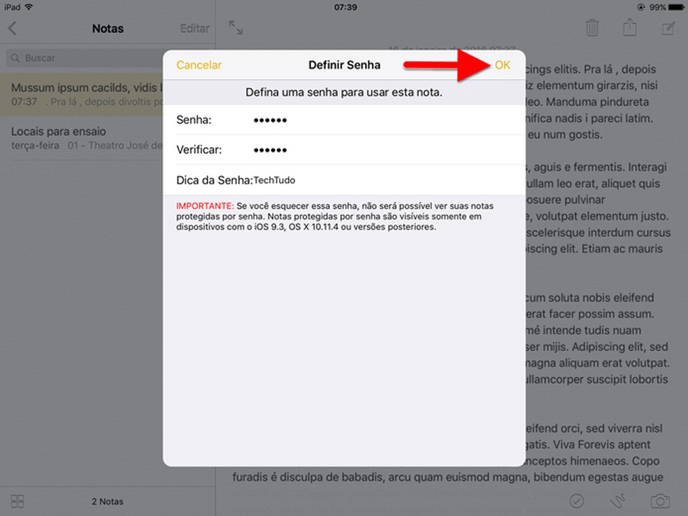Screen dimensions: 688x516
Task: Tap the 07:39 clock in status bar
Action: (x=345, y=7)
